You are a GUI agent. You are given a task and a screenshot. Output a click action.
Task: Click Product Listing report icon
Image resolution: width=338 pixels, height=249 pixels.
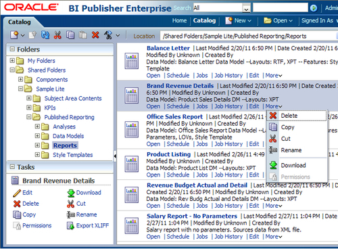tap(132, 164)
